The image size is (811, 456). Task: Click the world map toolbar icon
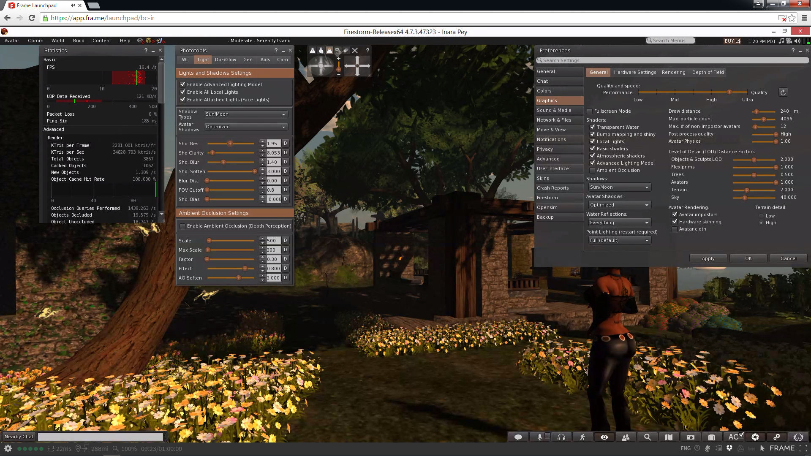coord(669,437)
